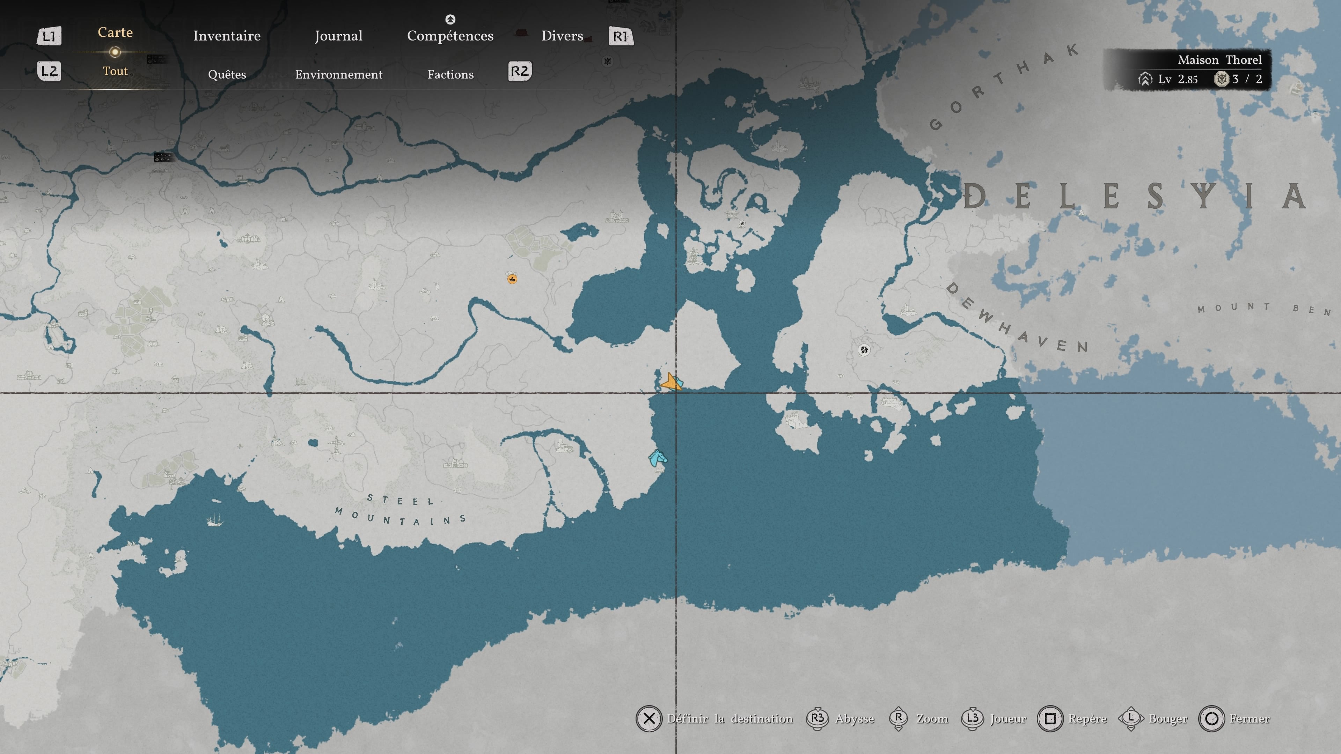Click Fermer to close the map
Image resolution: width=1341 pixels, height=754 pixels.
1250,719
